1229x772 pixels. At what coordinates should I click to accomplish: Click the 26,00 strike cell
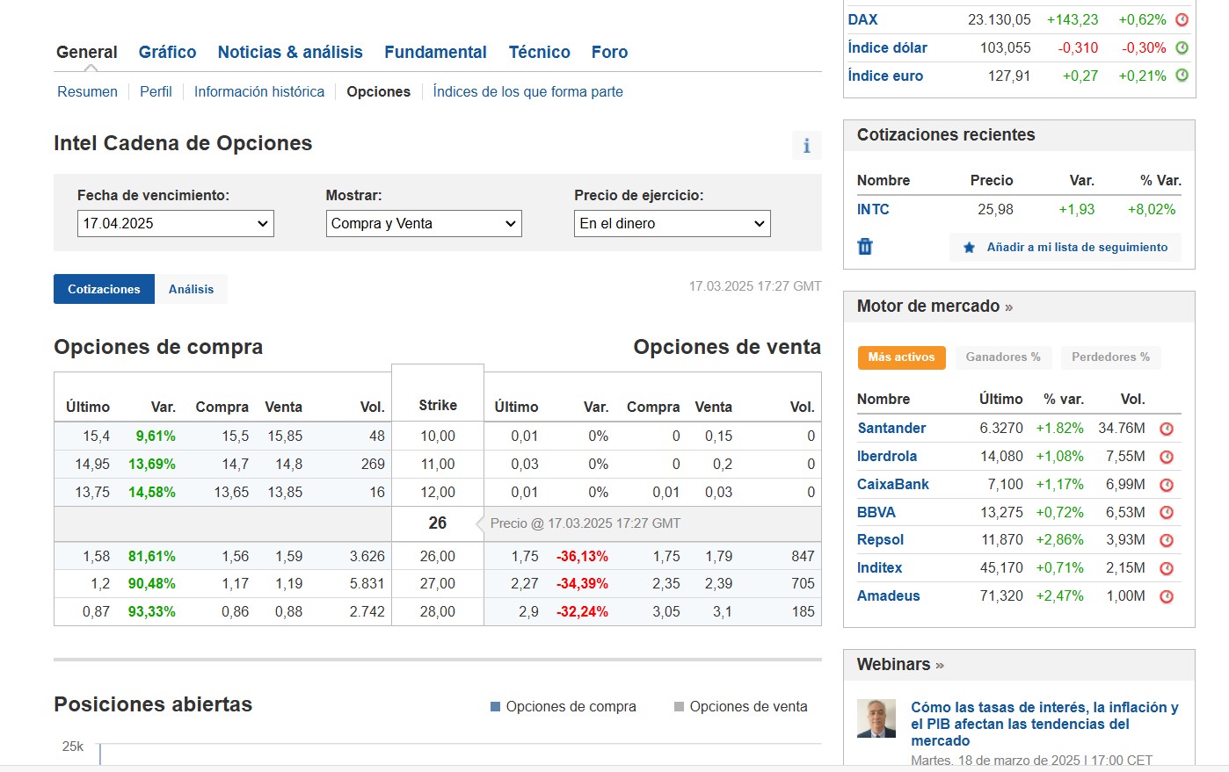tap(438, 556)
